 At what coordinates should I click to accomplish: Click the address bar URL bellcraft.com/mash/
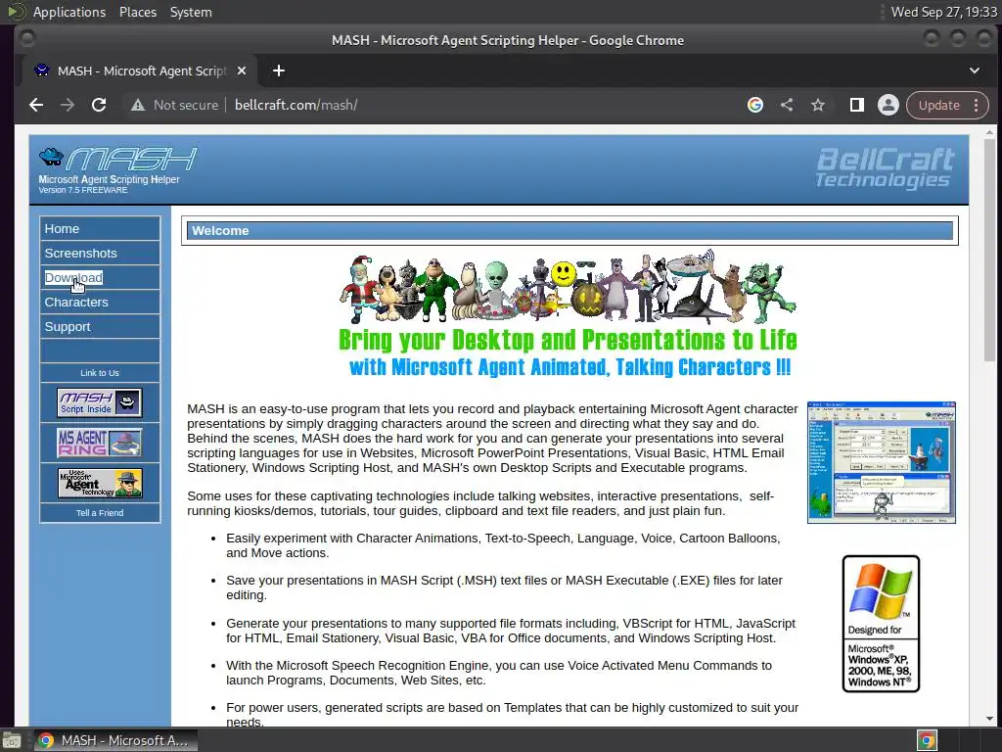click(x=296, y=105)
